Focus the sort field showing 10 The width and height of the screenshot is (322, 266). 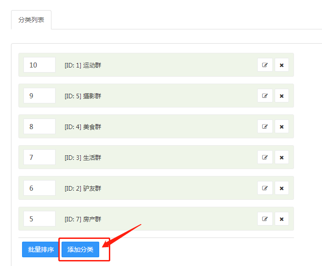tap(40, 65)
